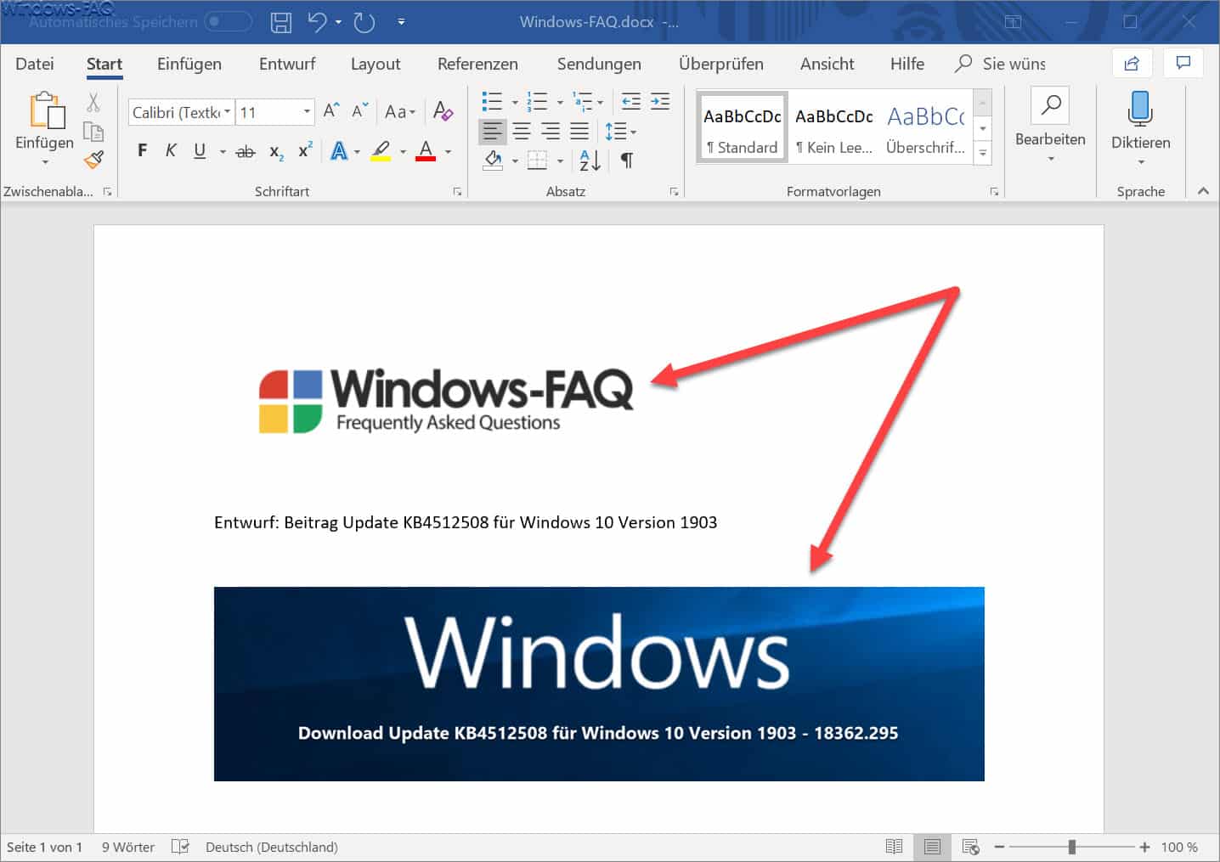Switch to the Entwurf ribbon tab

[287, 64]
